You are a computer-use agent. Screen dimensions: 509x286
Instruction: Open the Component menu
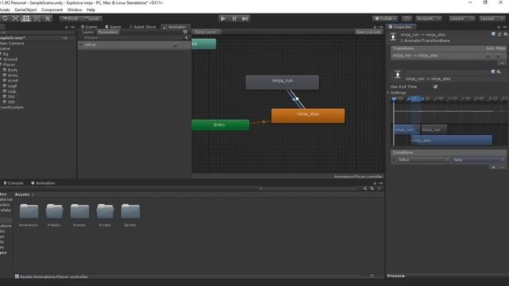pos(52,10)
